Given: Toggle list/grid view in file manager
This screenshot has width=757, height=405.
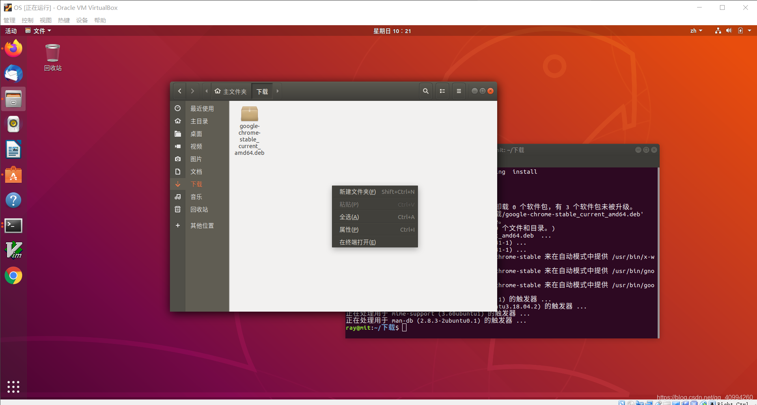Looking at the screenshot, I should [x=442, y=91].
